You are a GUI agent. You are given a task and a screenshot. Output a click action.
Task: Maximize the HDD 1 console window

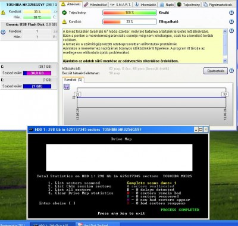[x=201, y=130]
